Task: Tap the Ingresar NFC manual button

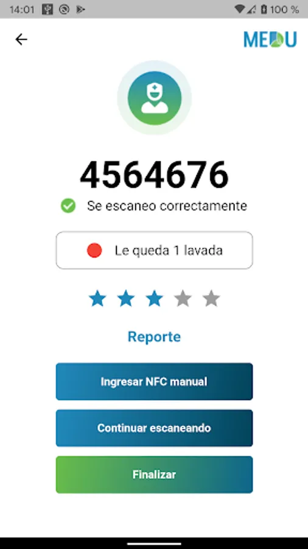Action: point(155,381)
